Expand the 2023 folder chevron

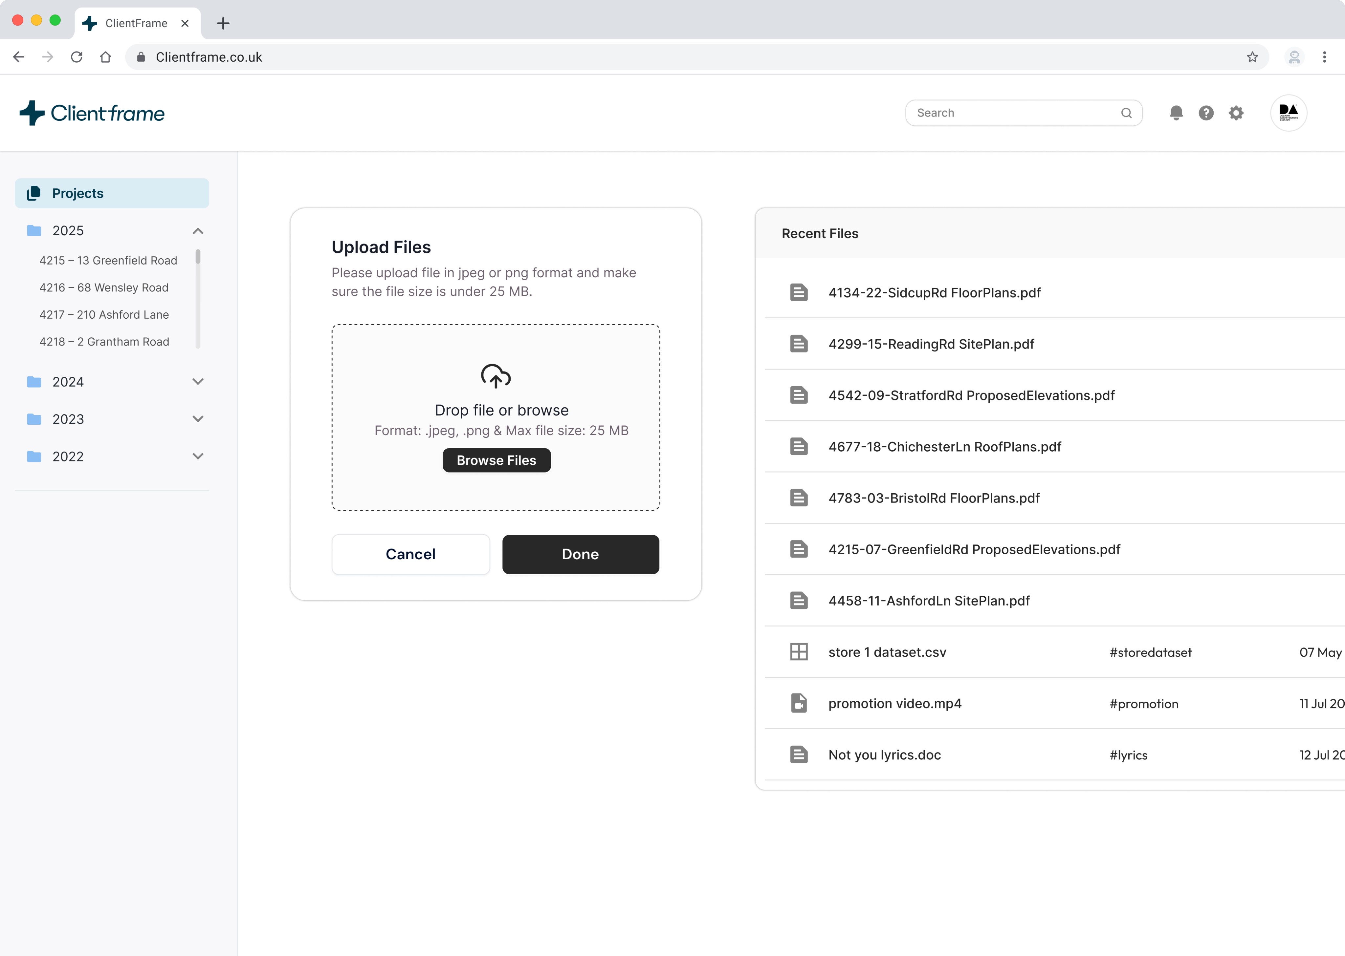[x=198, y=418]
